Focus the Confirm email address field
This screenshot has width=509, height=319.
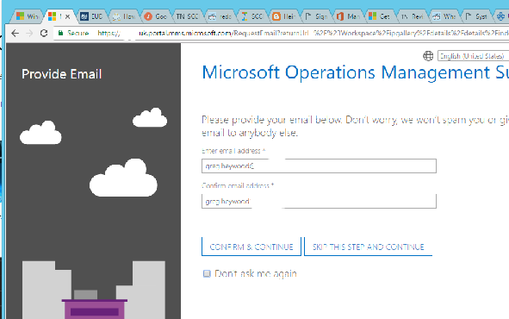(x=319, y=201)
